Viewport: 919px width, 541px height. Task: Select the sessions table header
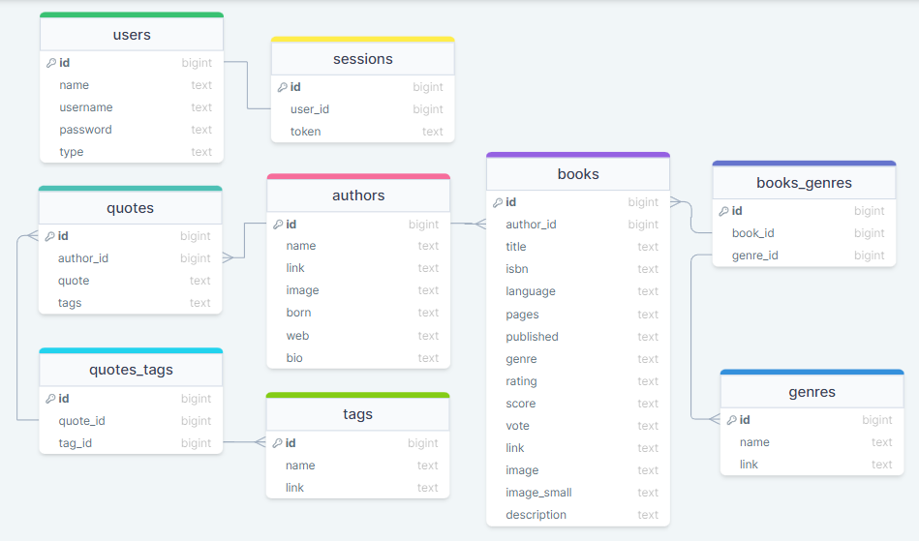tap(363, 58)
